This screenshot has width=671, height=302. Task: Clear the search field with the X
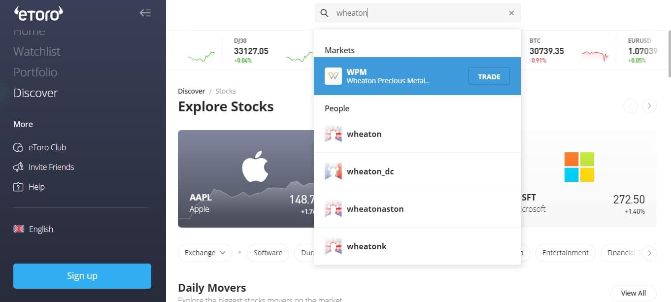[511, 13]
